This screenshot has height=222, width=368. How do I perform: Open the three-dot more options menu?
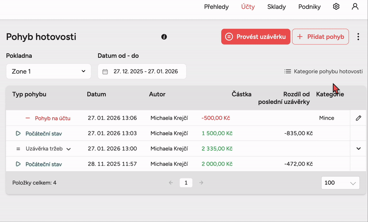358,37
